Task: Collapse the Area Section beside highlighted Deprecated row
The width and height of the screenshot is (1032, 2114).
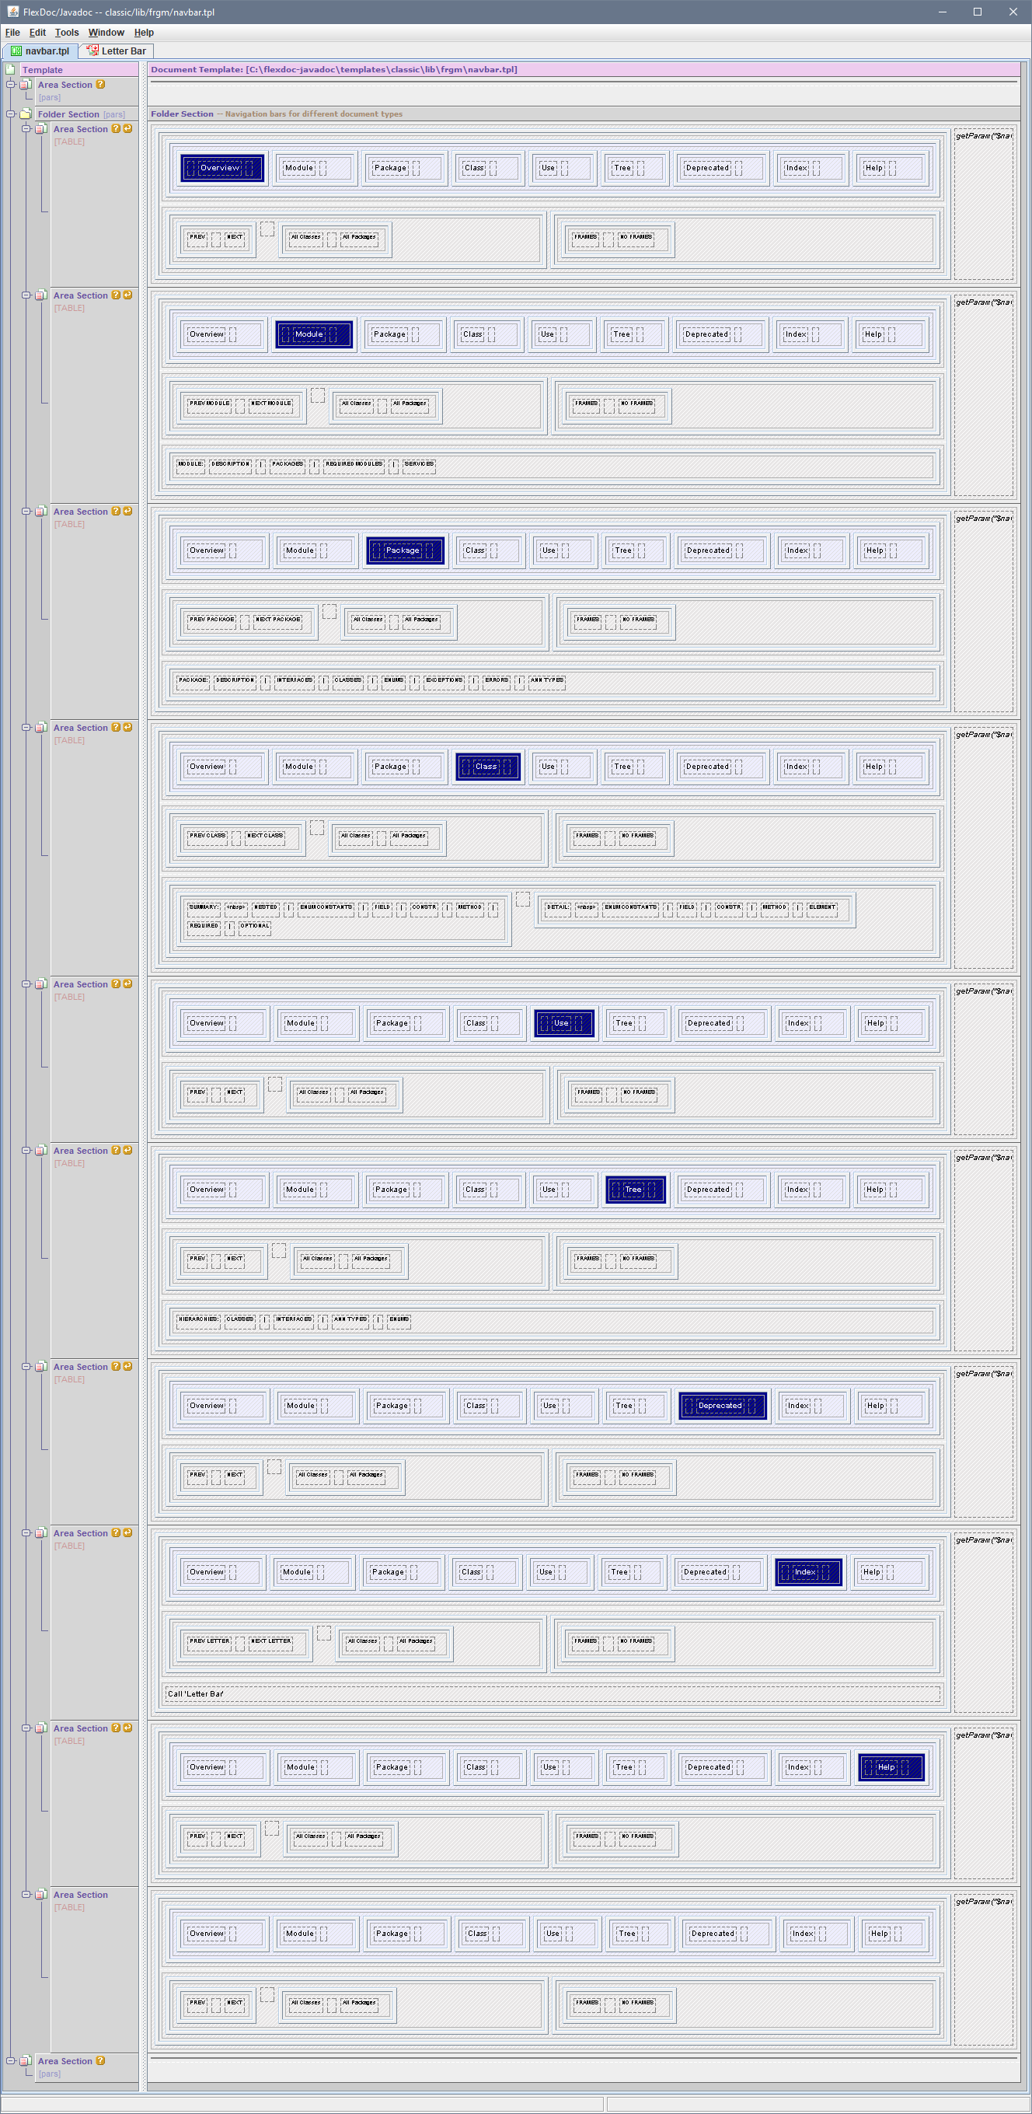Action: (26, 1366)
